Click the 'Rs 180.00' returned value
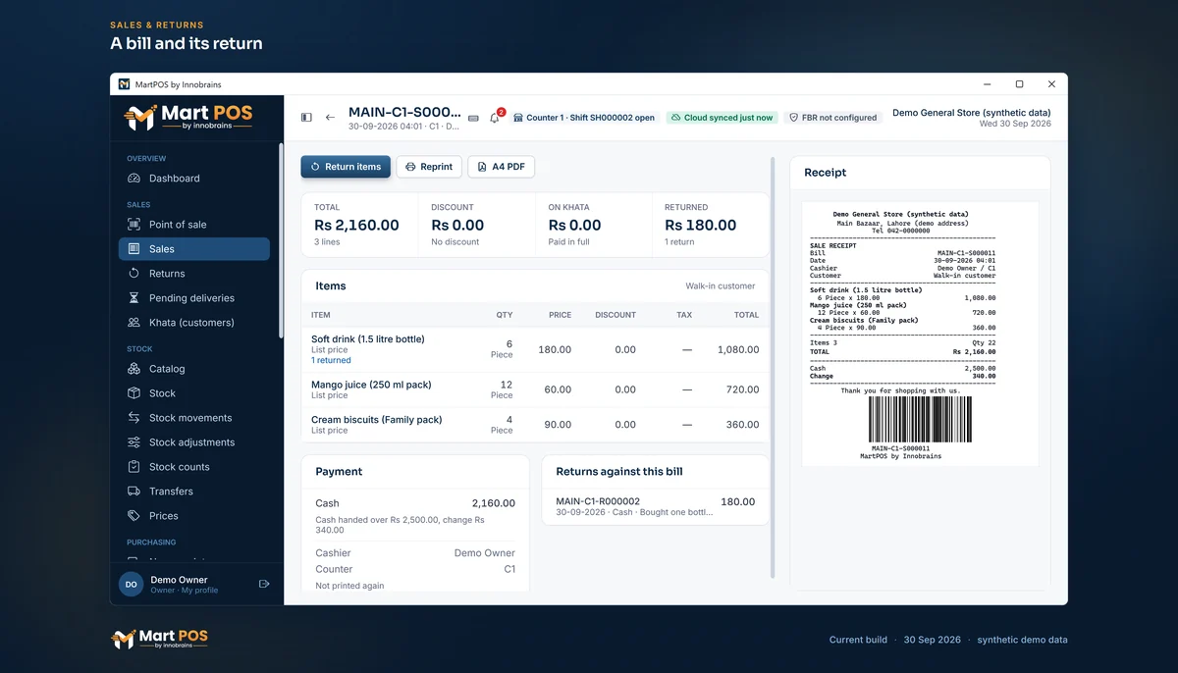This screenshot has width=1178, height=673. click(x=700, y=225)
